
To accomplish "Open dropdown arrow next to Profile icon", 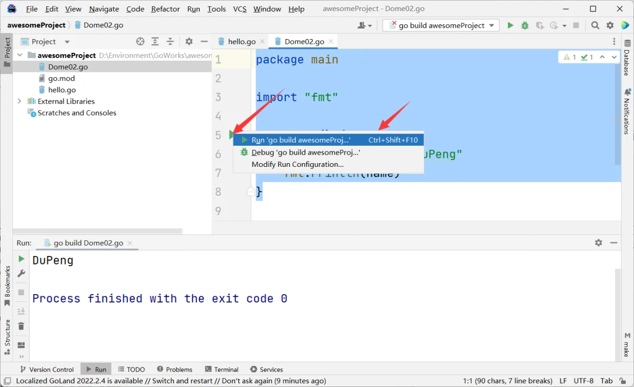I will click(564, 25).
